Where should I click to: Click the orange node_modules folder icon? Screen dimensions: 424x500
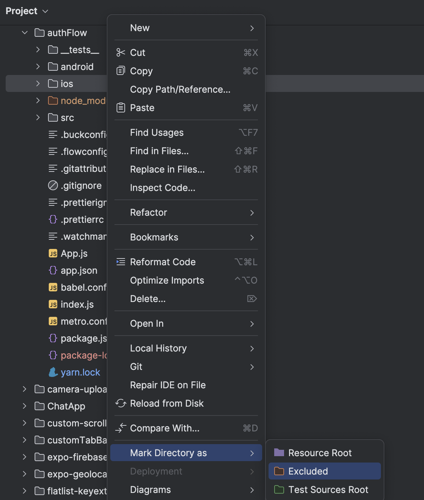(52, 100)
